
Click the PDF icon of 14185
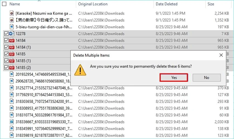pos(12,54)
